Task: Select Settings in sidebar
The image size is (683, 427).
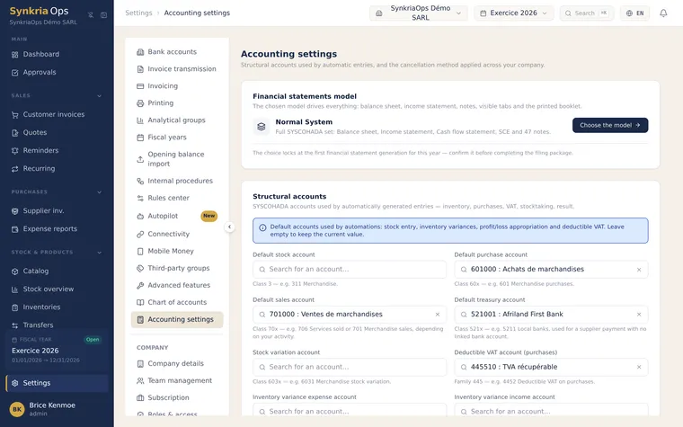Action: point(57,383)
